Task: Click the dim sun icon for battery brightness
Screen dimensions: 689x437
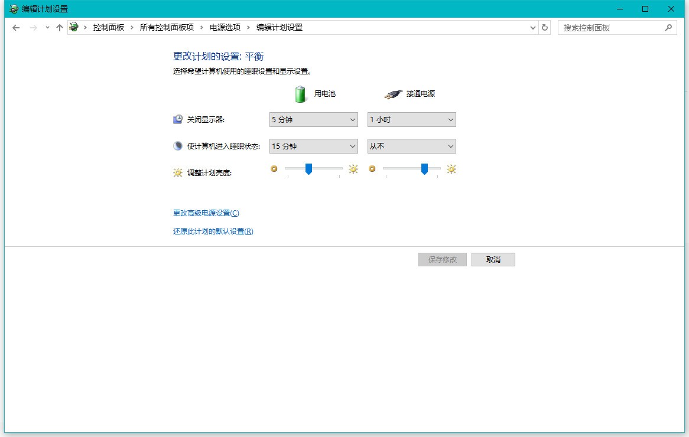Action: tap(274, 169)
